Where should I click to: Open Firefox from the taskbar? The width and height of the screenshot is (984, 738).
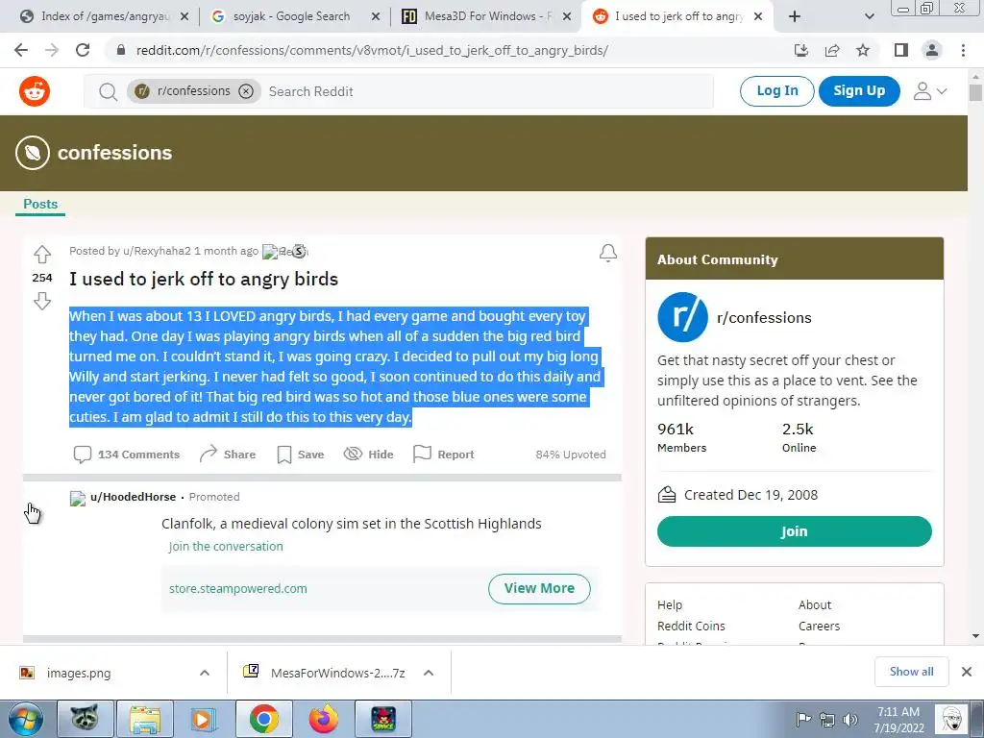pyautogui.click(x=324, y=719)
